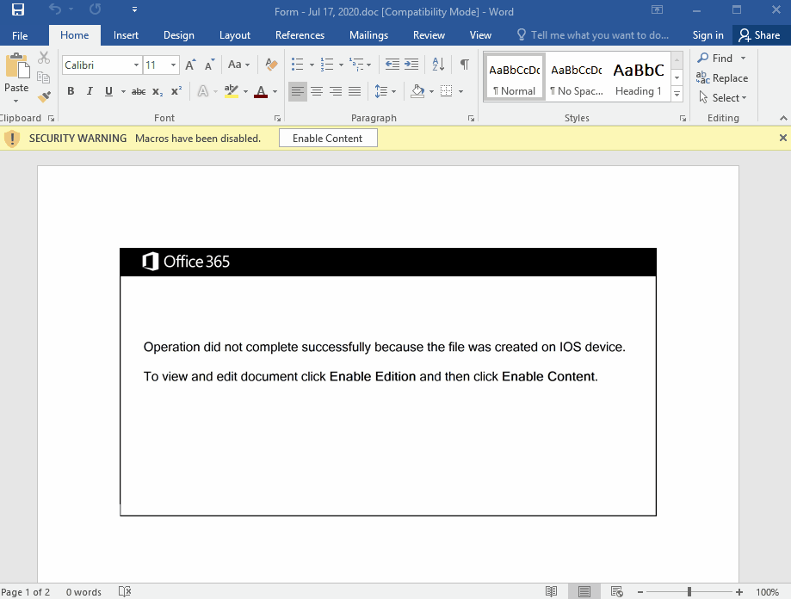This screenshot has width=791, height=599.
Task: Apply the yellow text highlight color
Action: pos(231,91)
